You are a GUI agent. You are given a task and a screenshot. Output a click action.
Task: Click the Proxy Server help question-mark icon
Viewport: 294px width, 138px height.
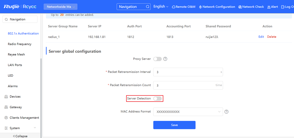coord(165,59)
